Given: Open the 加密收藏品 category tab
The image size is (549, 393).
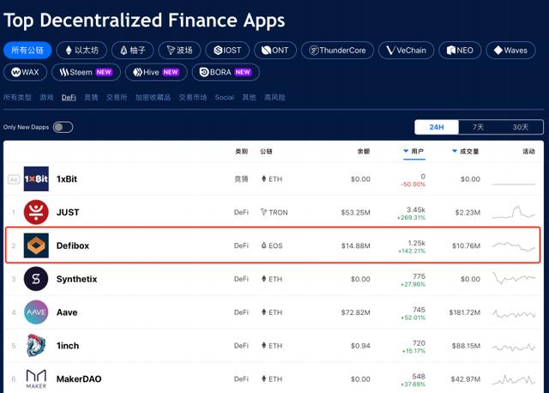Looking at the screenshot, I should click(x=153, y=97).
